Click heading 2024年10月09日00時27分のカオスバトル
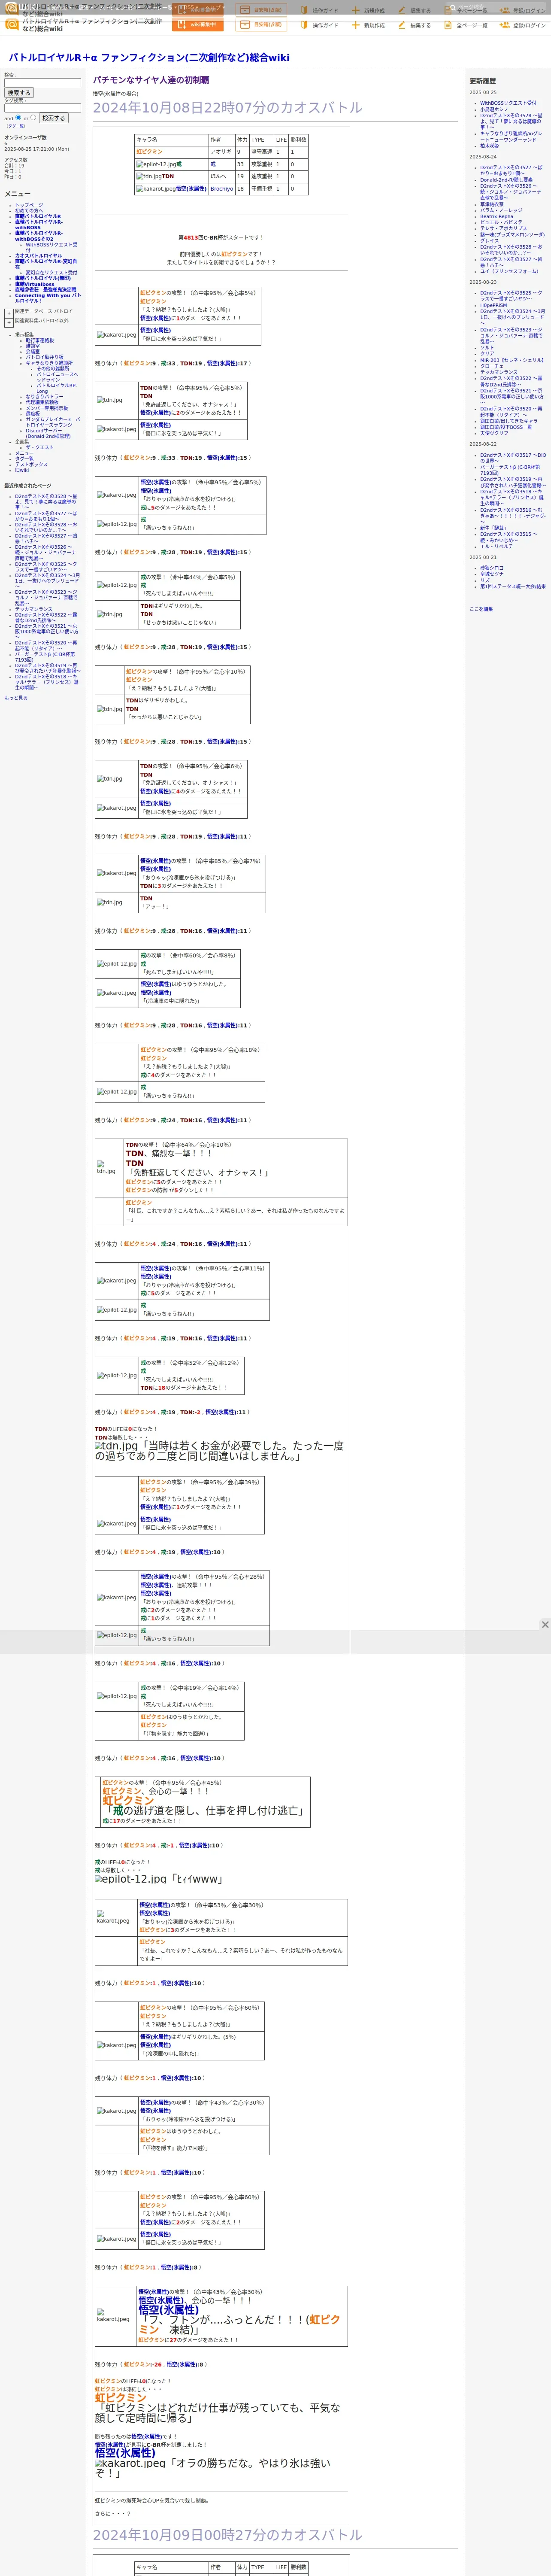This screenshot has height=2576, width=551. [228, 2535]
